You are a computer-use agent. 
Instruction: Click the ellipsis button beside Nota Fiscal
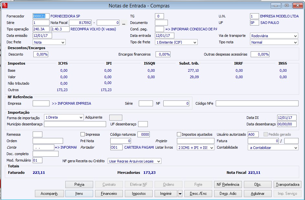click(x=124, y=23)
